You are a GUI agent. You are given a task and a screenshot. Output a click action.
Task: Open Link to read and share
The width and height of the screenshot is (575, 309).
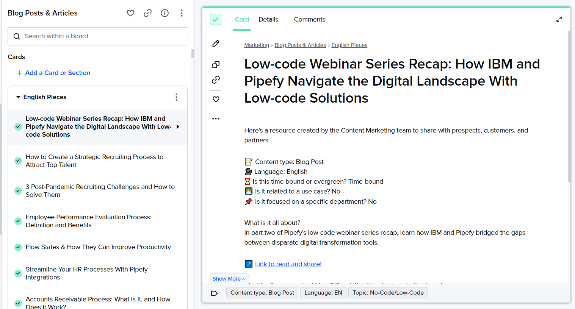(x=288, y=264)
